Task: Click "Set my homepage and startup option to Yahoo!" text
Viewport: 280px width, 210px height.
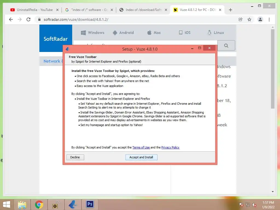Action: coord(112,125)
